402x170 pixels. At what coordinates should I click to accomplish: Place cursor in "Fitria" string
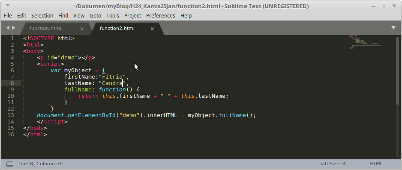coord(112,77)
